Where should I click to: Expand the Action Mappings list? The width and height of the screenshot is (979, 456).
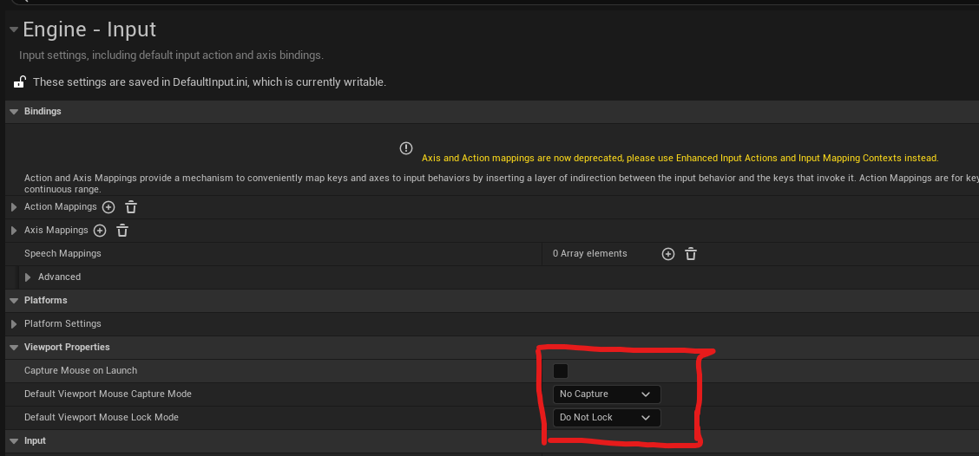coord(14,207)
